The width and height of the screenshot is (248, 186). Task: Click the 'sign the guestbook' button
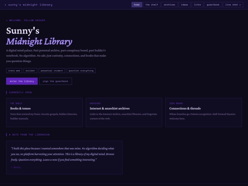pyautogui.click(x=56, y=81)
